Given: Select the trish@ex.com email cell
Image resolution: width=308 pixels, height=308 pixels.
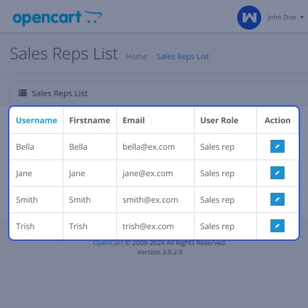Looking at the screenshot, I should 155,226.
